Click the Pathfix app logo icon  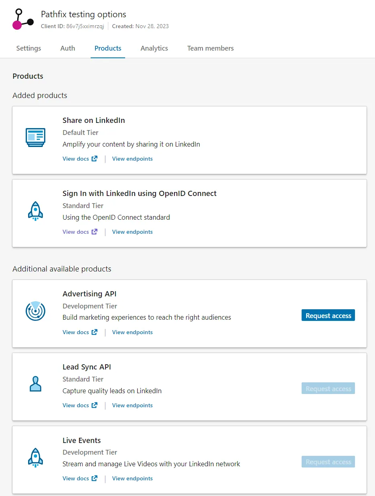(23, 19)
